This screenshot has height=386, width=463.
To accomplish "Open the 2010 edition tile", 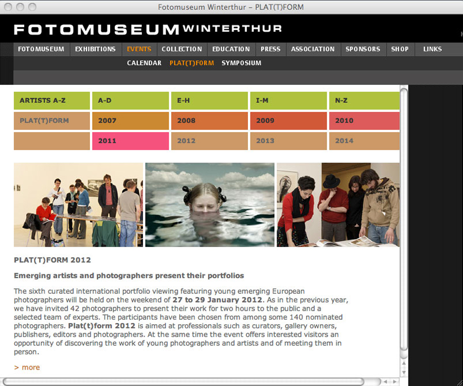I will tap(364, 120).
